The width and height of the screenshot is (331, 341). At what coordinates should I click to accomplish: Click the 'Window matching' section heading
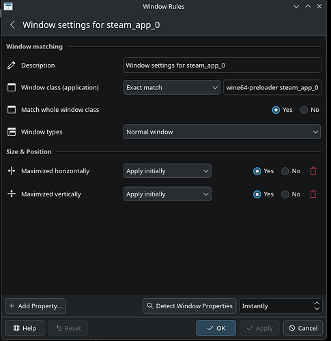[x=34, y=46]
